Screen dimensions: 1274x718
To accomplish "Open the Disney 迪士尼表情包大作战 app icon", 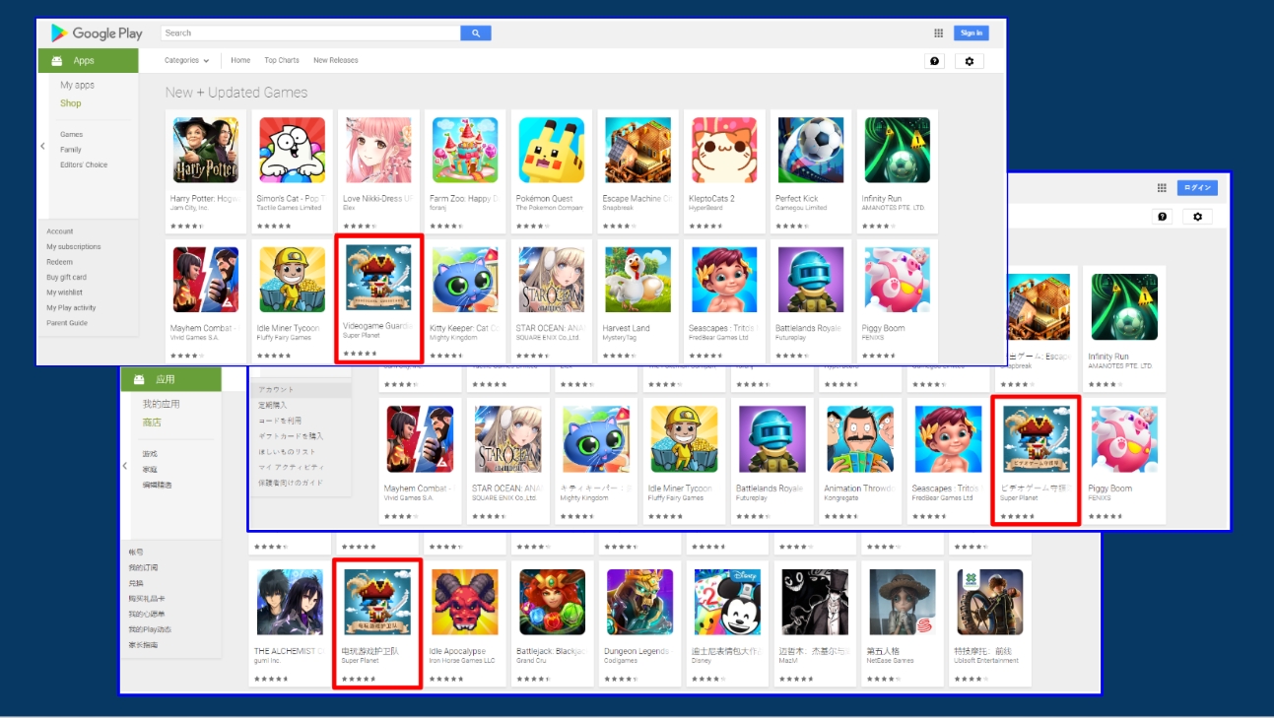I will pos(728,602).
